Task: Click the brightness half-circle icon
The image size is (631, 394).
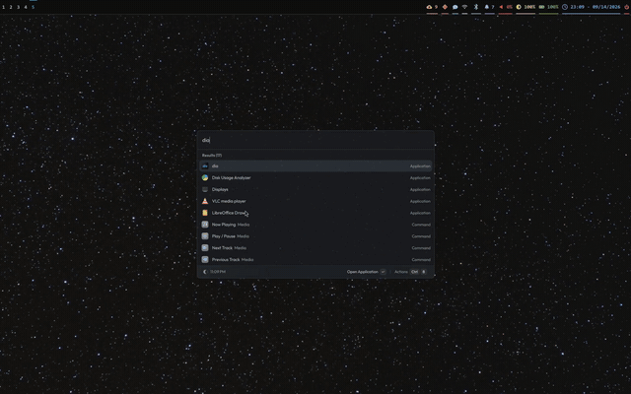Action: click(x=519, y=7)
